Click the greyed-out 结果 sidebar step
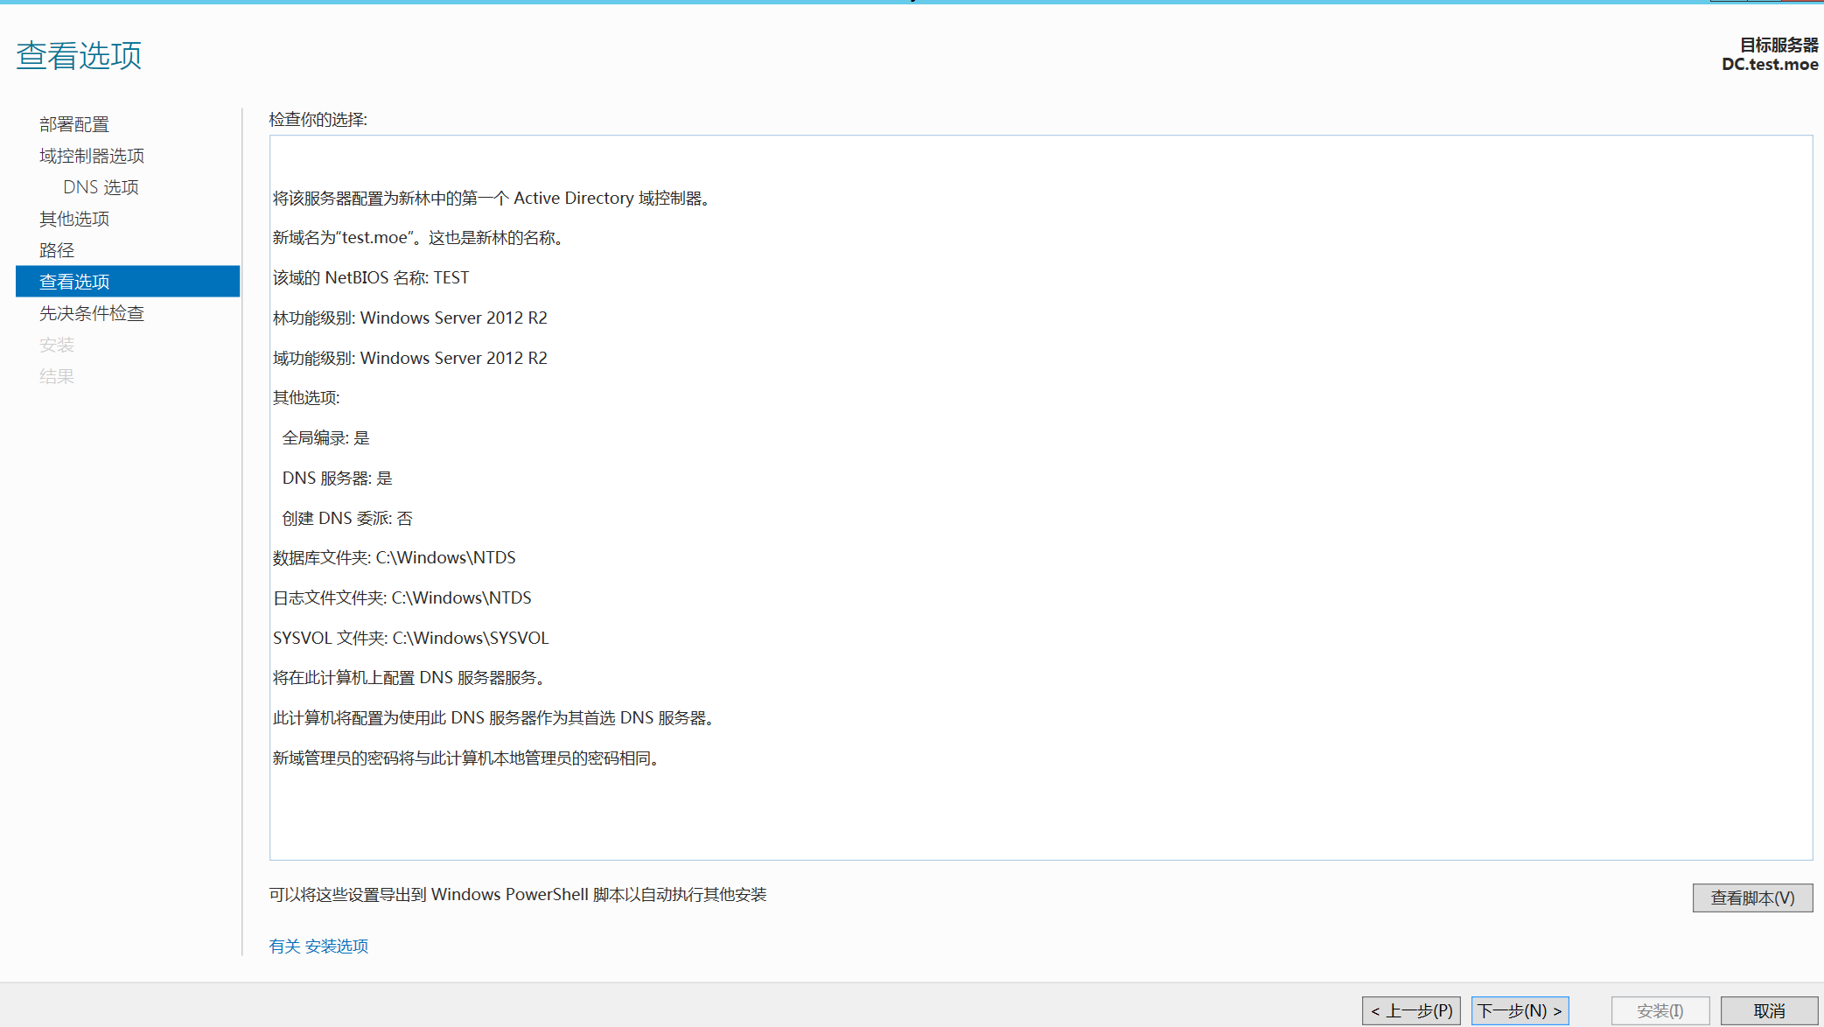 click(57, 376)
